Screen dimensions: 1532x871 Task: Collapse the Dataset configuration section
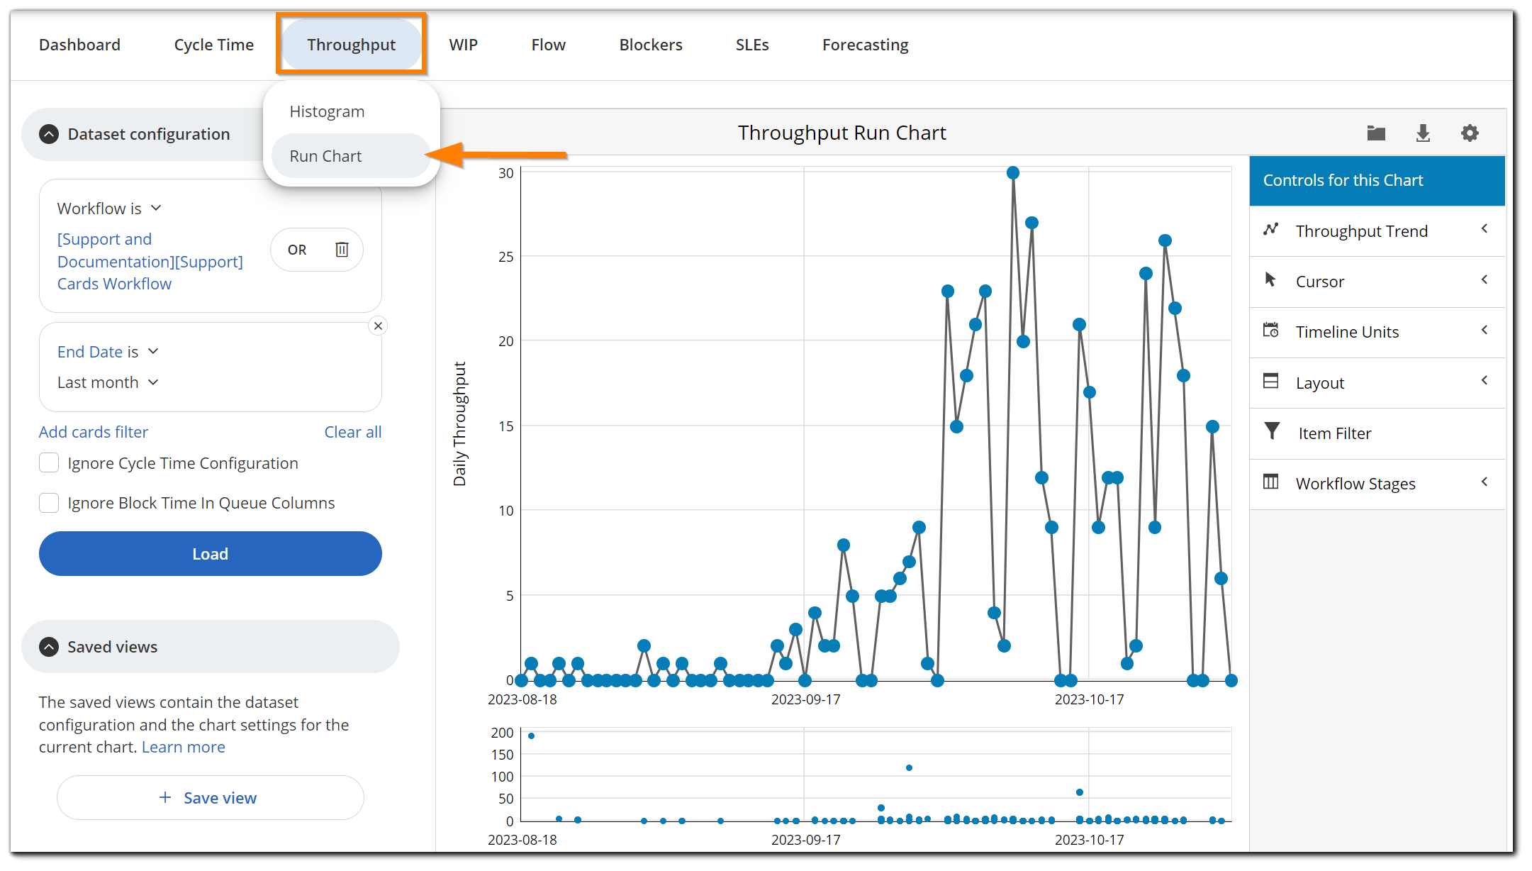point(49,134)
